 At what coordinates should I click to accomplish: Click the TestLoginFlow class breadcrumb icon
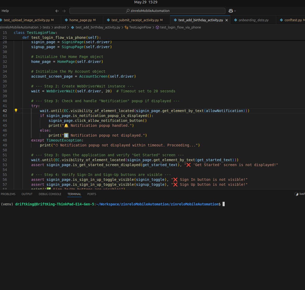(126, 27)
